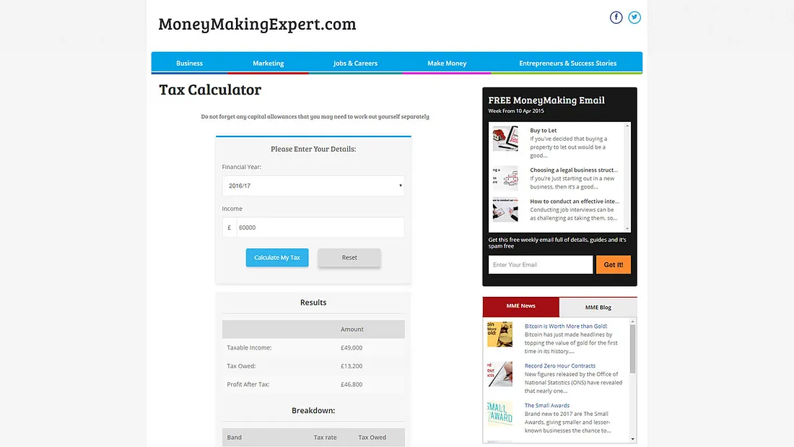Click the Income amount input field
This screenshot has height=447, width=794.
320,227
